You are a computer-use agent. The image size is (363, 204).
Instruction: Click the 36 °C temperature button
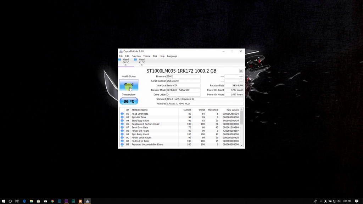click(129, 101)
